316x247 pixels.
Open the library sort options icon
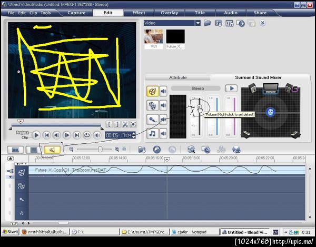(230, 23)
